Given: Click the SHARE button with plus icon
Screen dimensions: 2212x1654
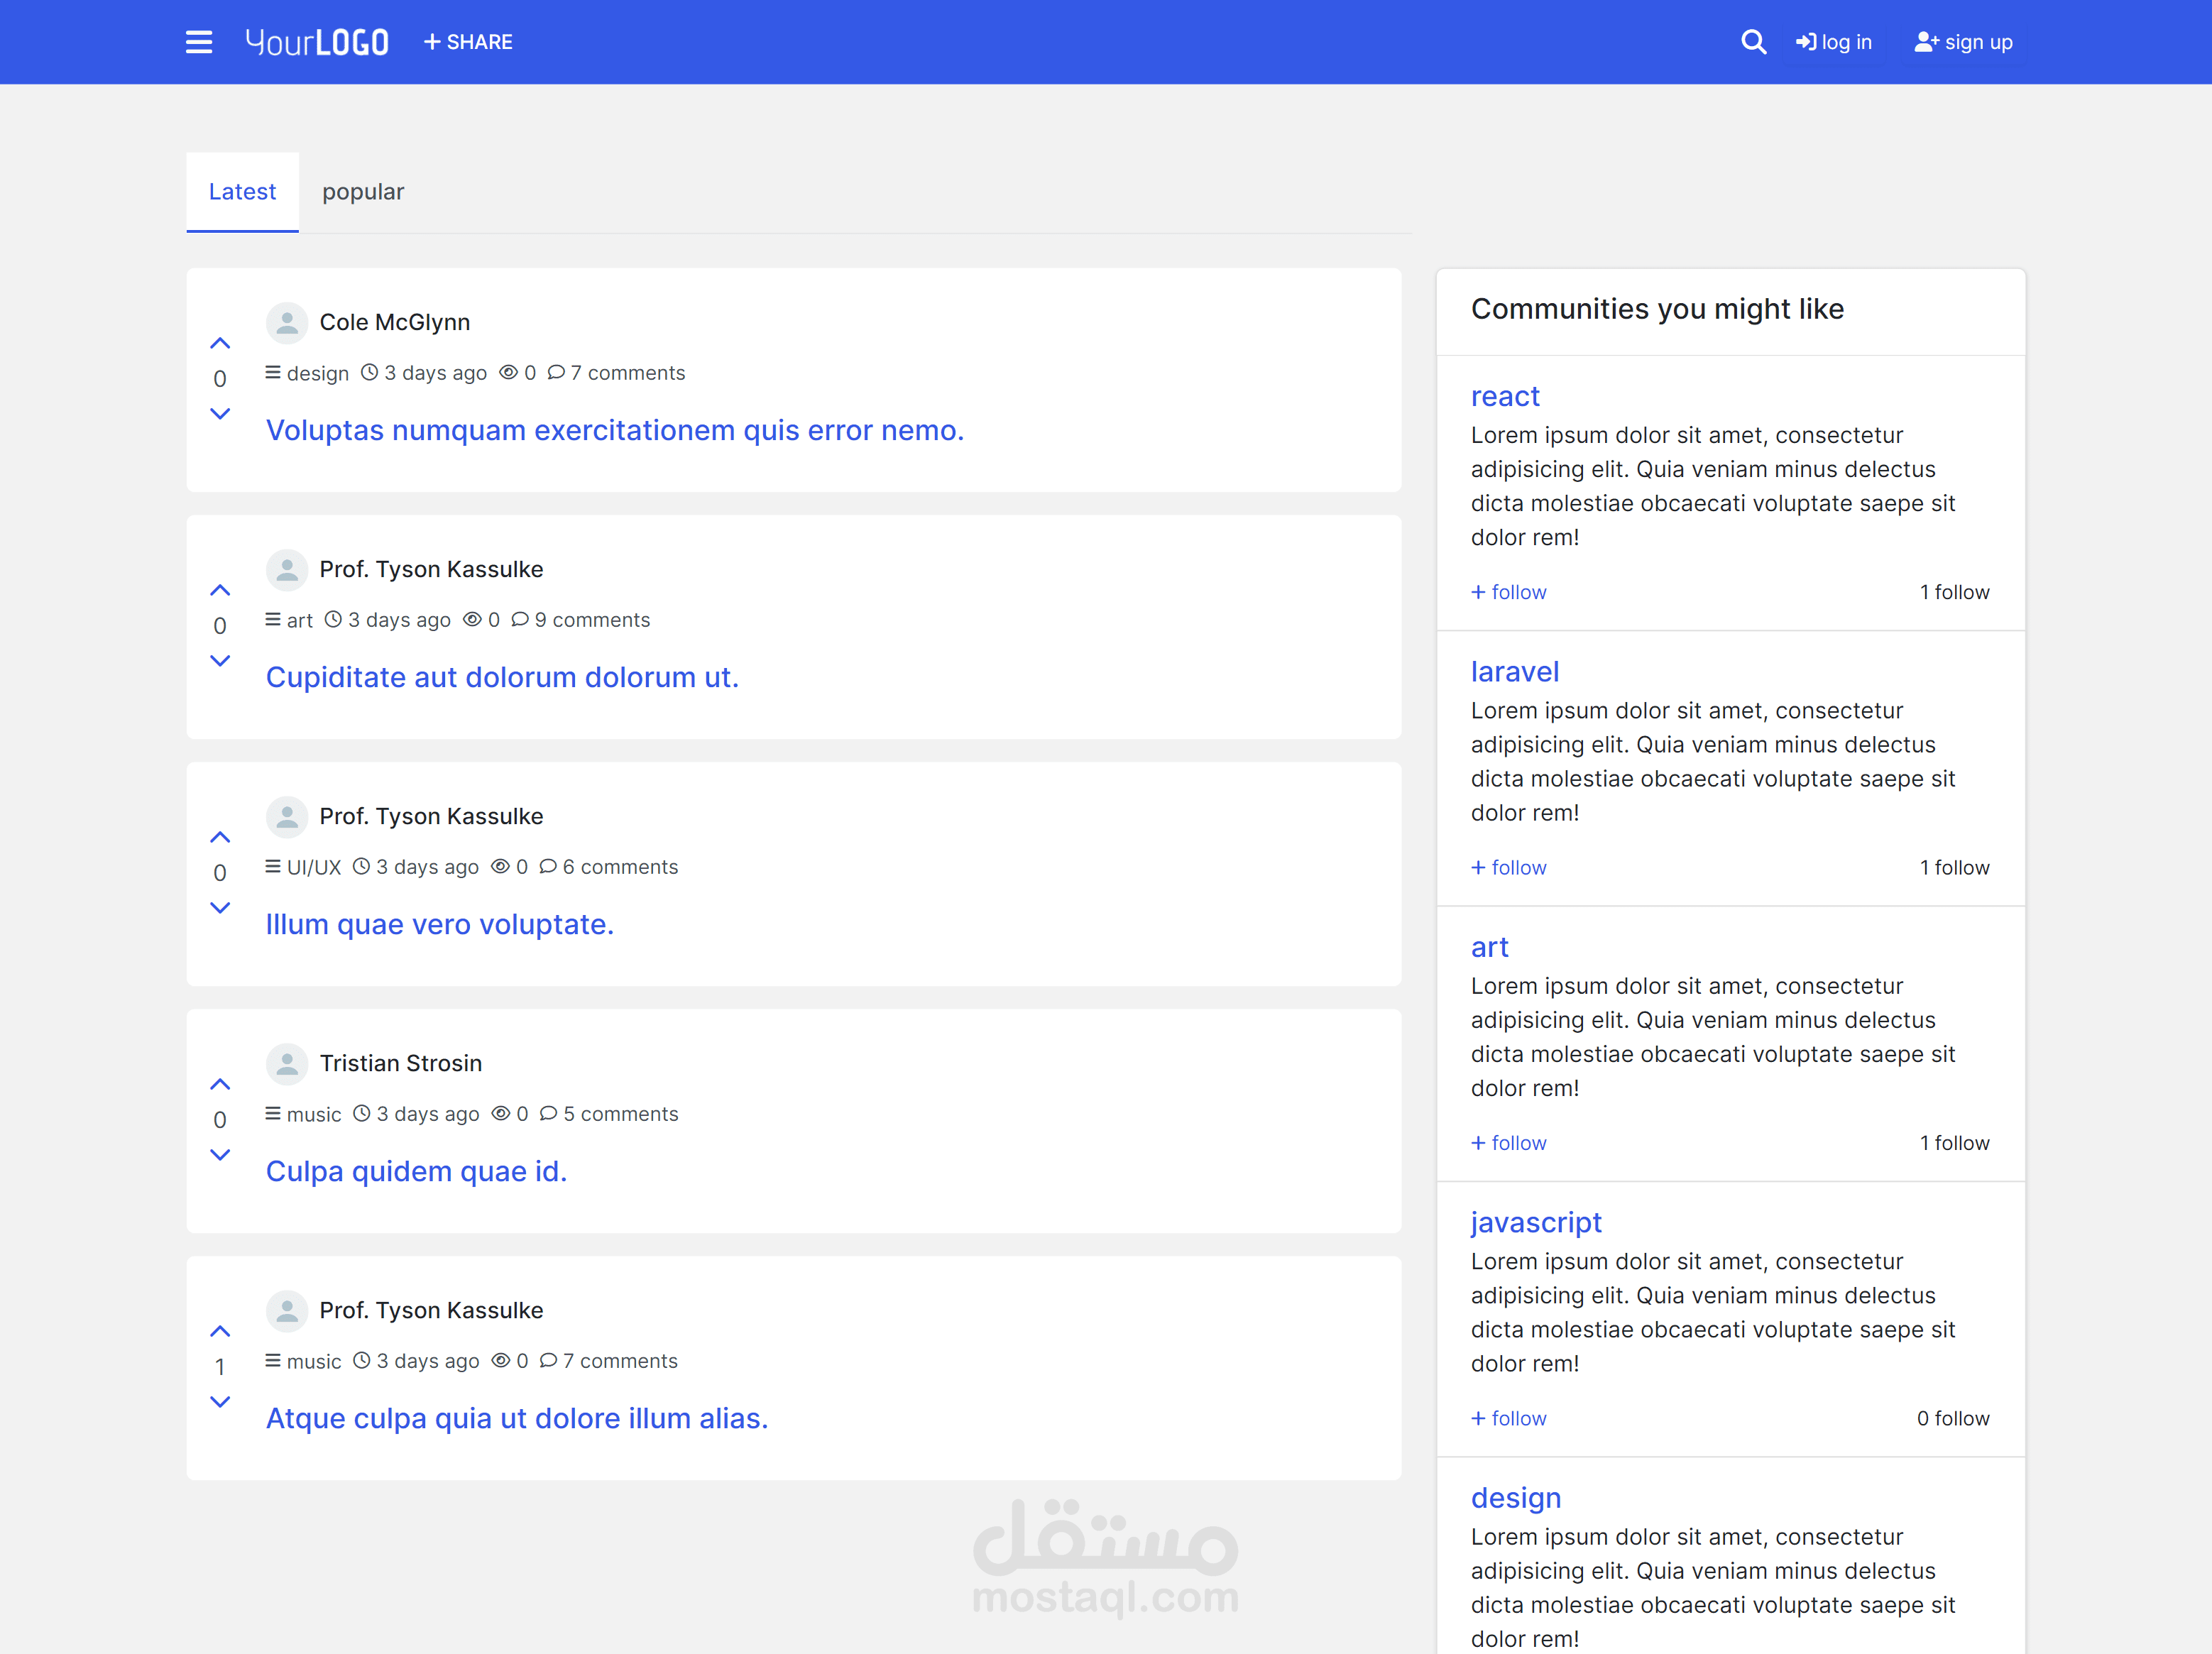Looking at the screenshot, I should point(468,42).
